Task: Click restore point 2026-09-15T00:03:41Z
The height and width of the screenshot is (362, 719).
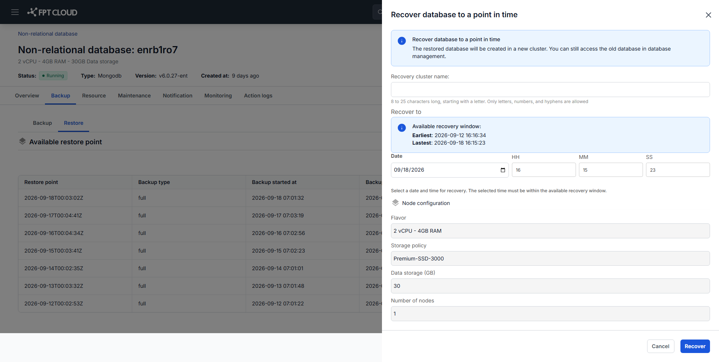Action: [x=53, y=251]
